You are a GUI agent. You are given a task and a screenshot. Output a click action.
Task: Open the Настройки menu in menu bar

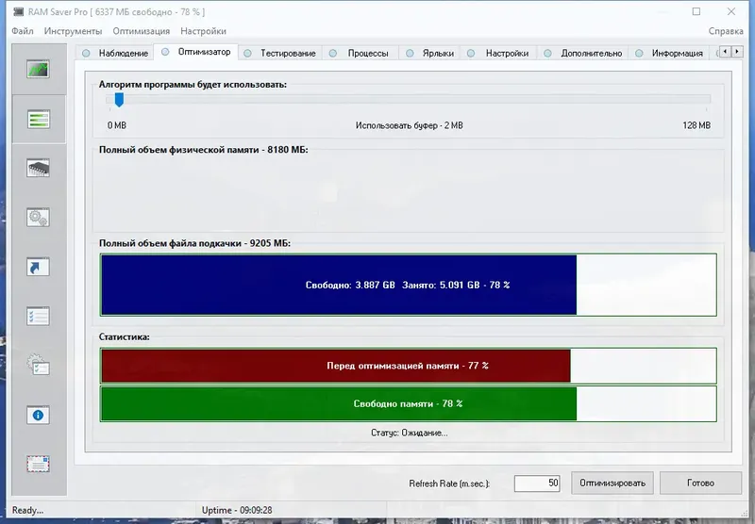pyautogui.click(x=203, y=31)
